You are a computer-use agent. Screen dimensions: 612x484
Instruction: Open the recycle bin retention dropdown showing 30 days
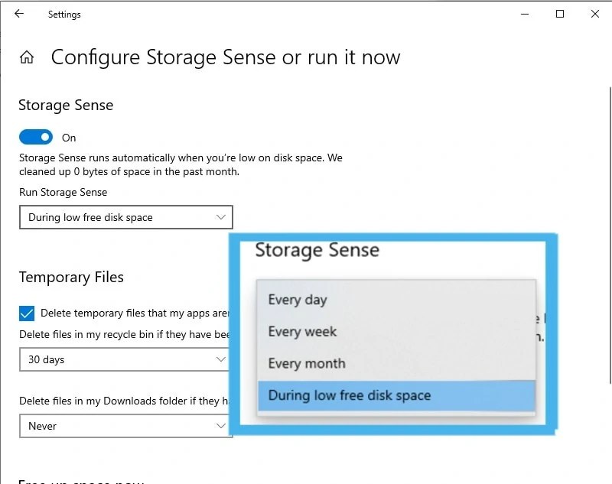pyautogui.click(x=122, y=359)
